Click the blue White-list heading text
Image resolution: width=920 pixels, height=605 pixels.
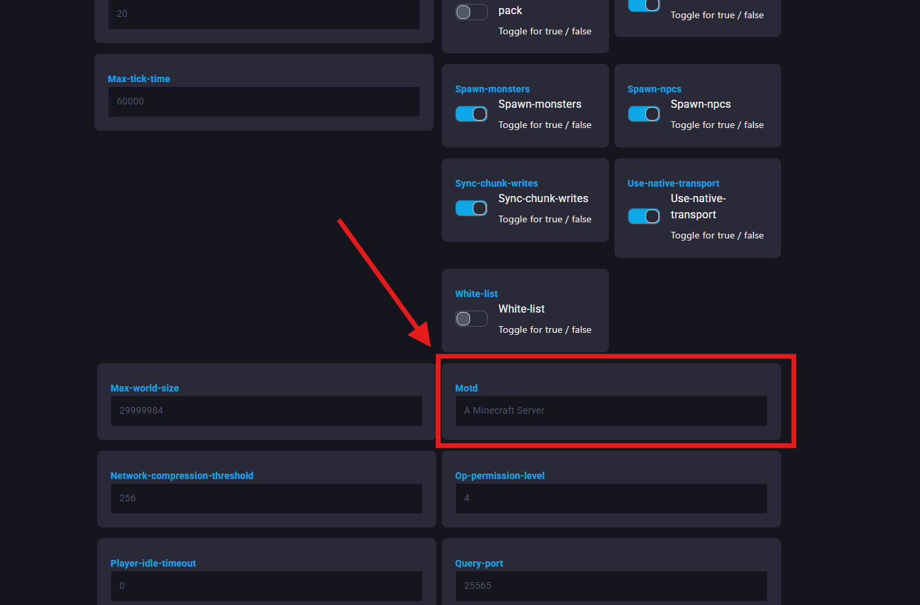point(476,294)
